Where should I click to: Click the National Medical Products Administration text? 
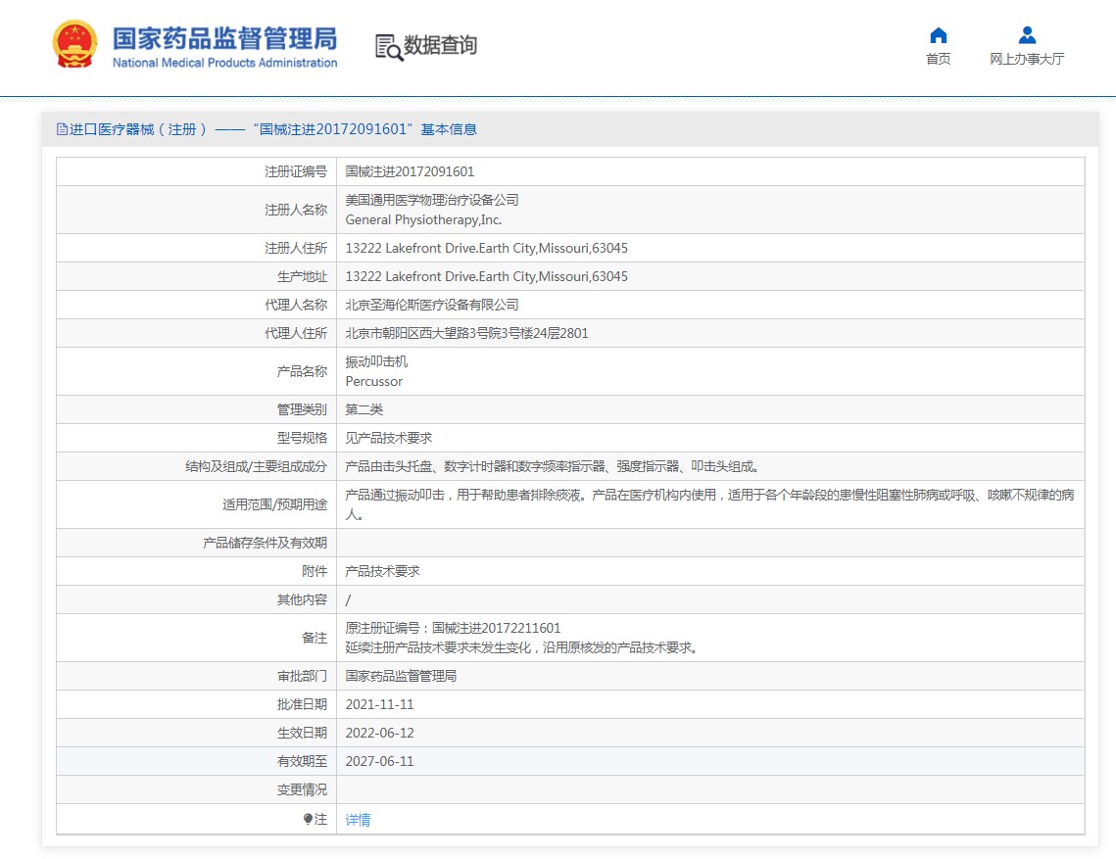tap(225, 63)
